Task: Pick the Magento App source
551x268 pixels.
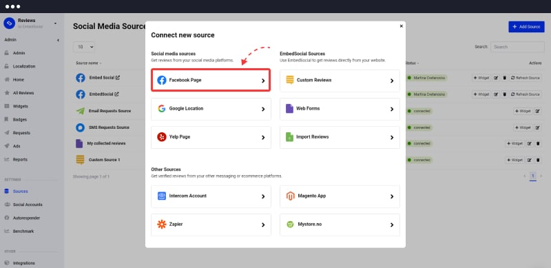Action: pyautogui.click(x=340, y=196)
